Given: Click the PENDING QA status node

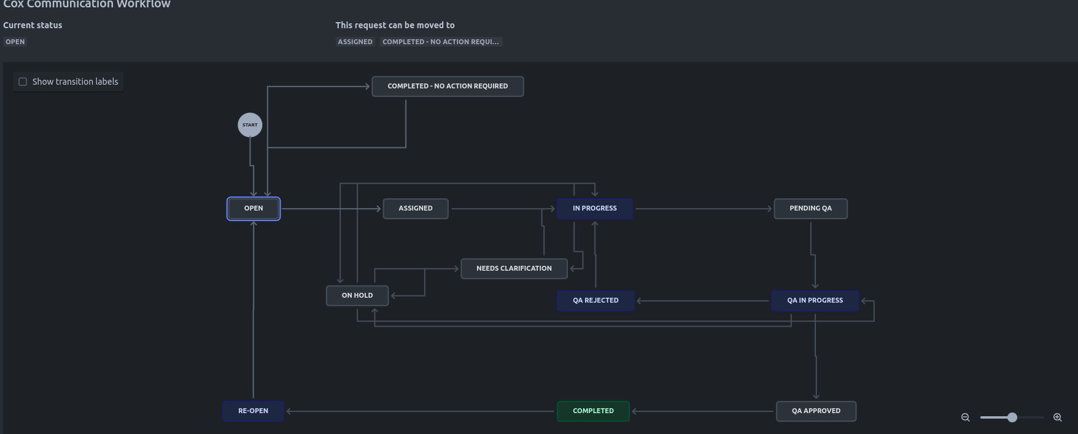Looking at the screenshot, I should (810, 209).
